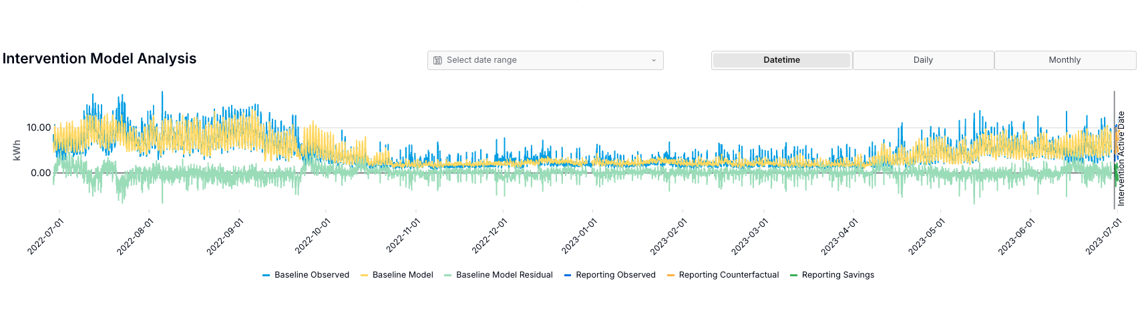Viewport: 1142px width, 331px height.
Task: Click the Reporting Savings green legend swatch
Action: click(794, 275)
